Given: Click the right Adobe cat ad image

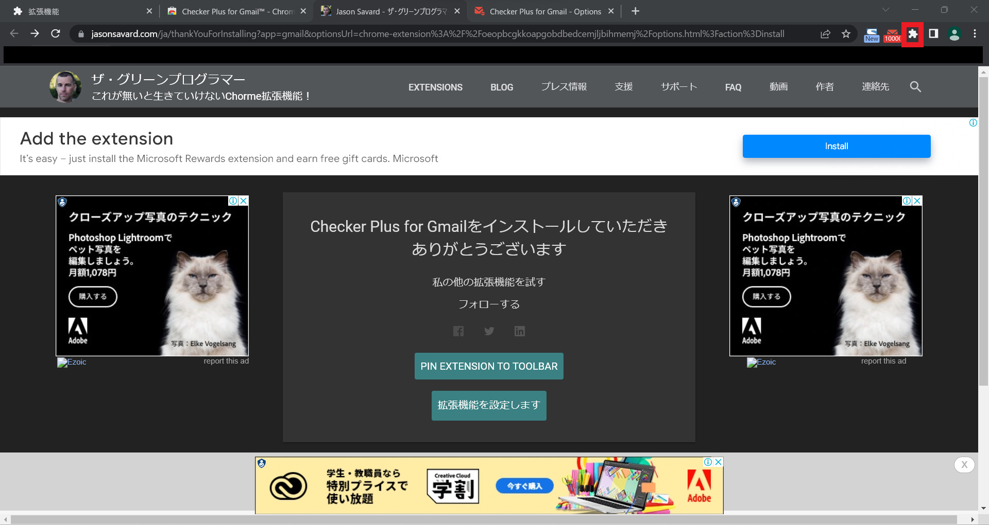Looking at the screenshot, I should point(826,276).
